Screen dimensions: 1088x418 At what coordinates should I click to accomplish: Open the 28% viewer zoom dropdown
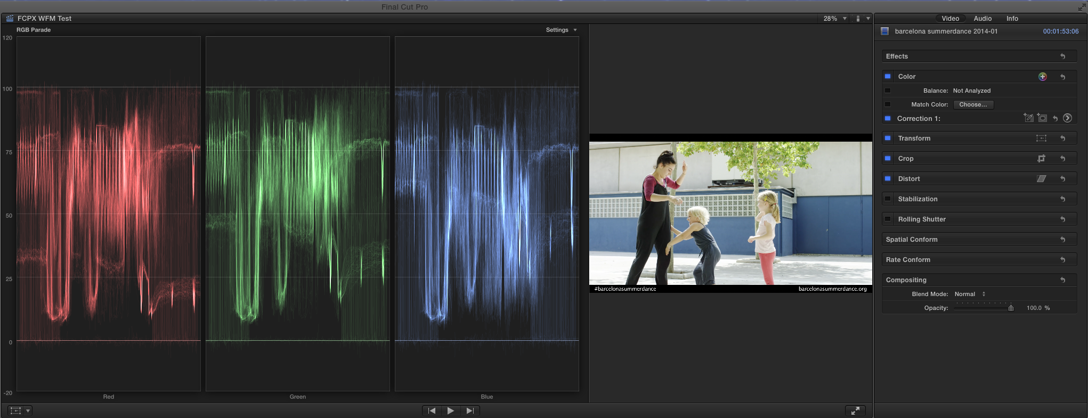(834, 19)
